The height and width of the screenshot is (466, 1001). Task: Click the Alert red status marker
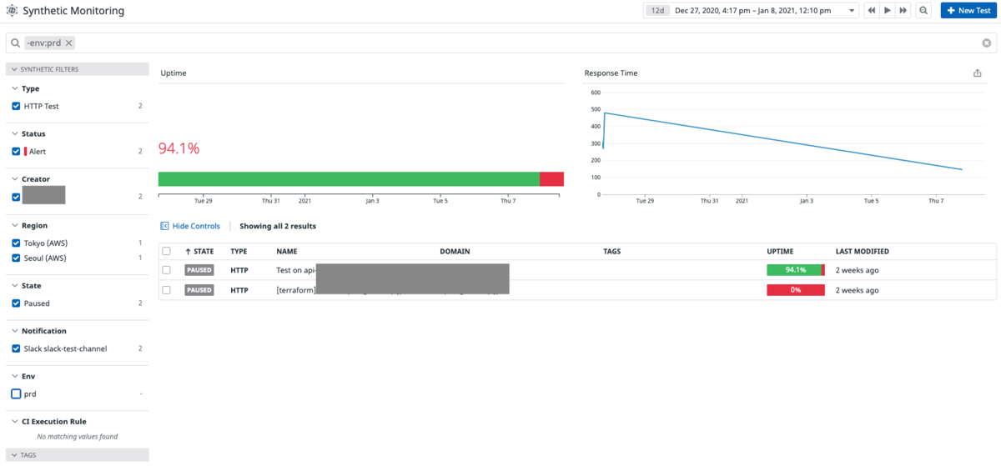[x=26, y=152]
